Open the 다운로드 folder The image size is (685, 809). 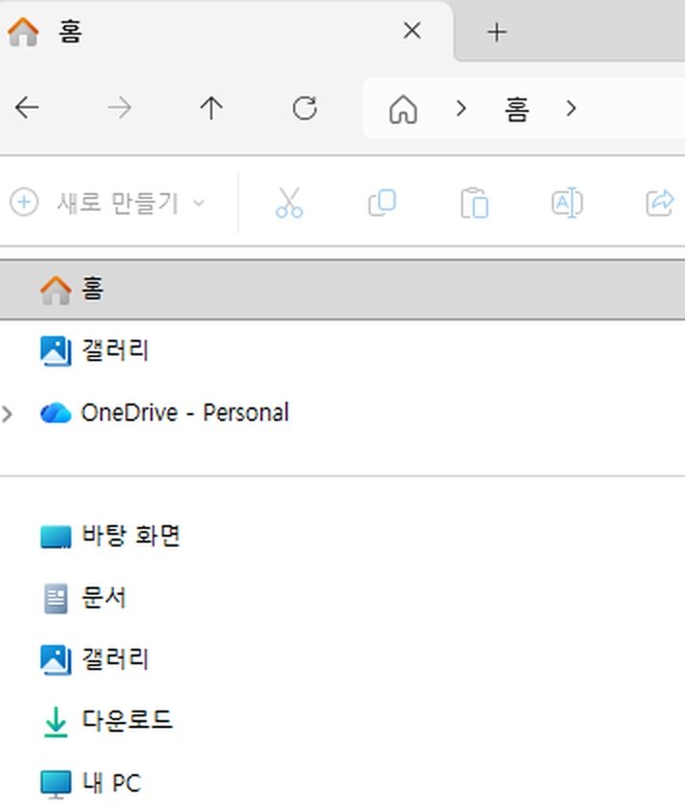point(127,720)
